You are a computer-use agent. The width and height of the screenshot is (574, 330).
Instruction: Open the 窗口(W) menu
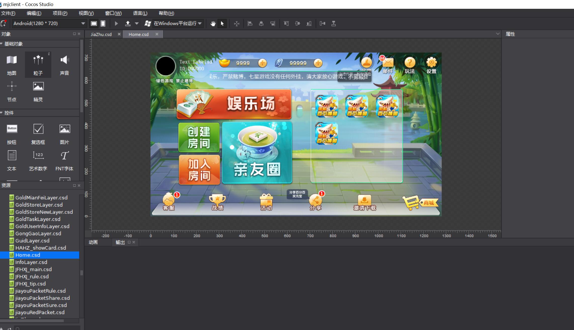pyautogui.click(x=113, y=13)
